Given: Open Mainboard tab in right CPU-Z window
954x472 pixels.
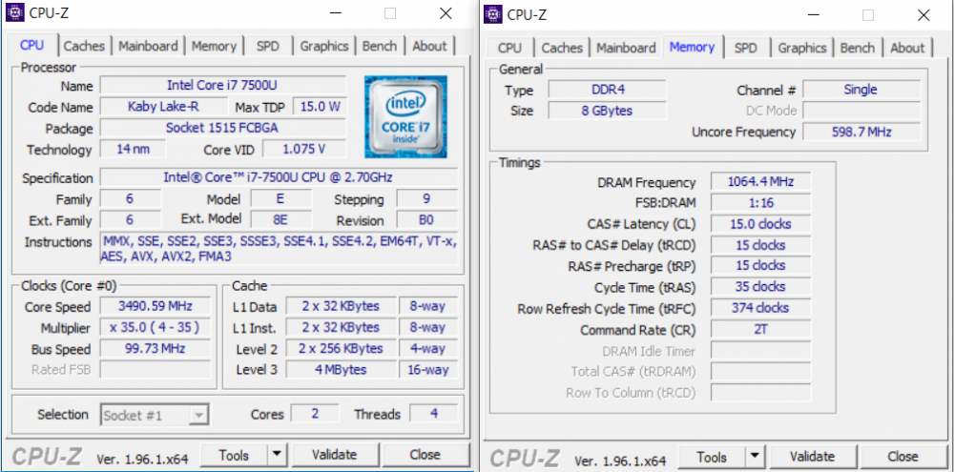Looking at the screenshot, I should [626, 48].
